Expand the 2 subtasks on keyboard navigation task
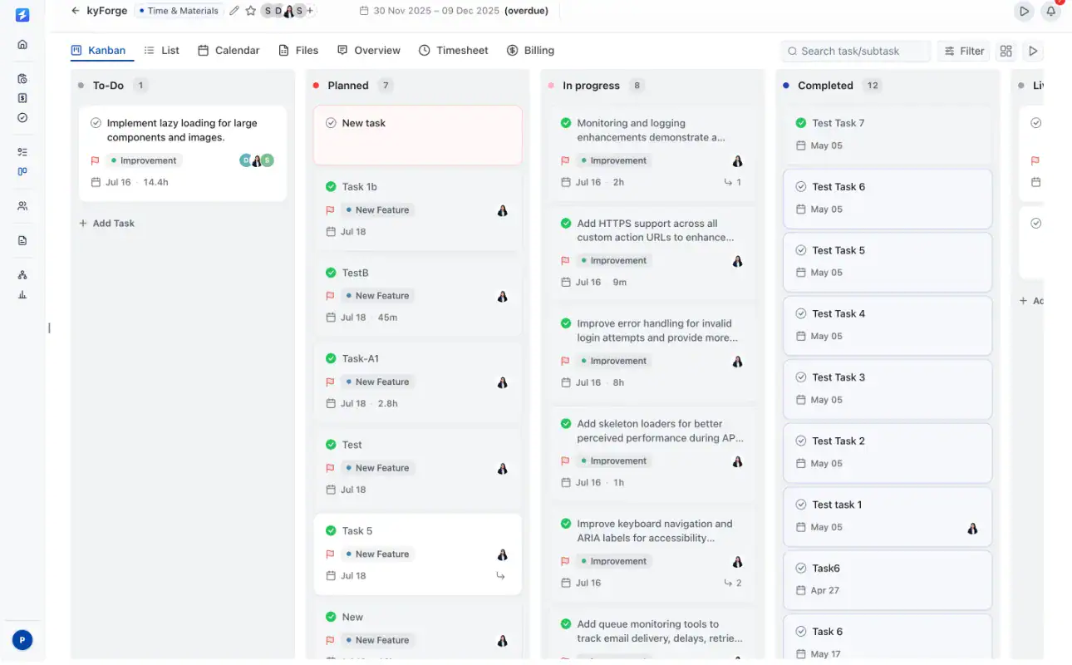 click(x=733, y=583)
